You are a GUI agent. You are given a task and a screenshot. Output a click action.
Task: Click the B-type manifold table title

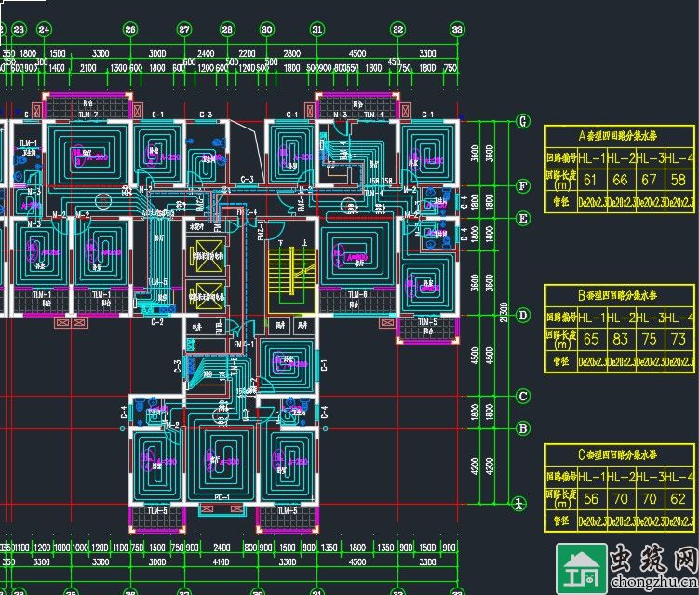(x=619, y=296)
